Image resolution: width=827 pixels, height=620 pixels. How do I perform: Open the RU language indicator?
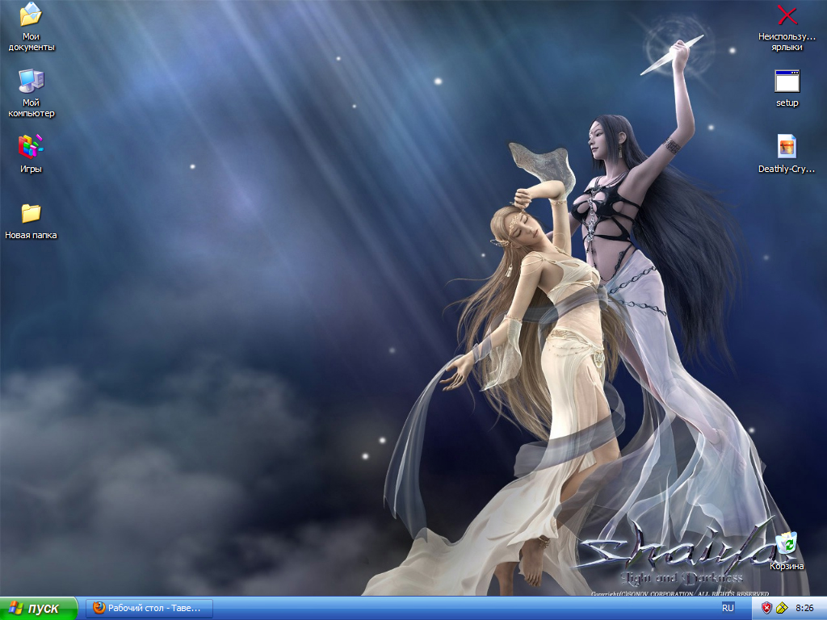pyautogui.click(x=728, y=608)
